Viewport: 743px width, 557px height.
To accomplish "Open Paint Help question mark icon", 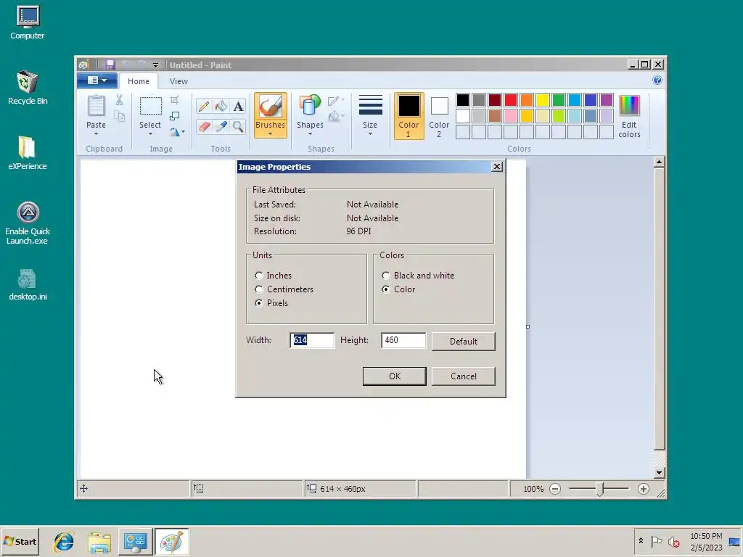I will (657, 80).
